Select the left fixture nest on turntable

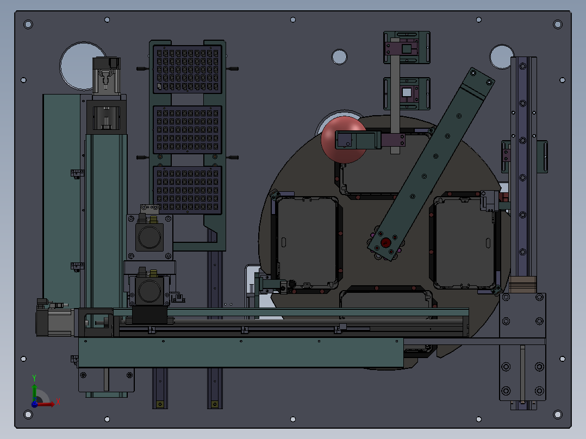[x=307, y=243]
